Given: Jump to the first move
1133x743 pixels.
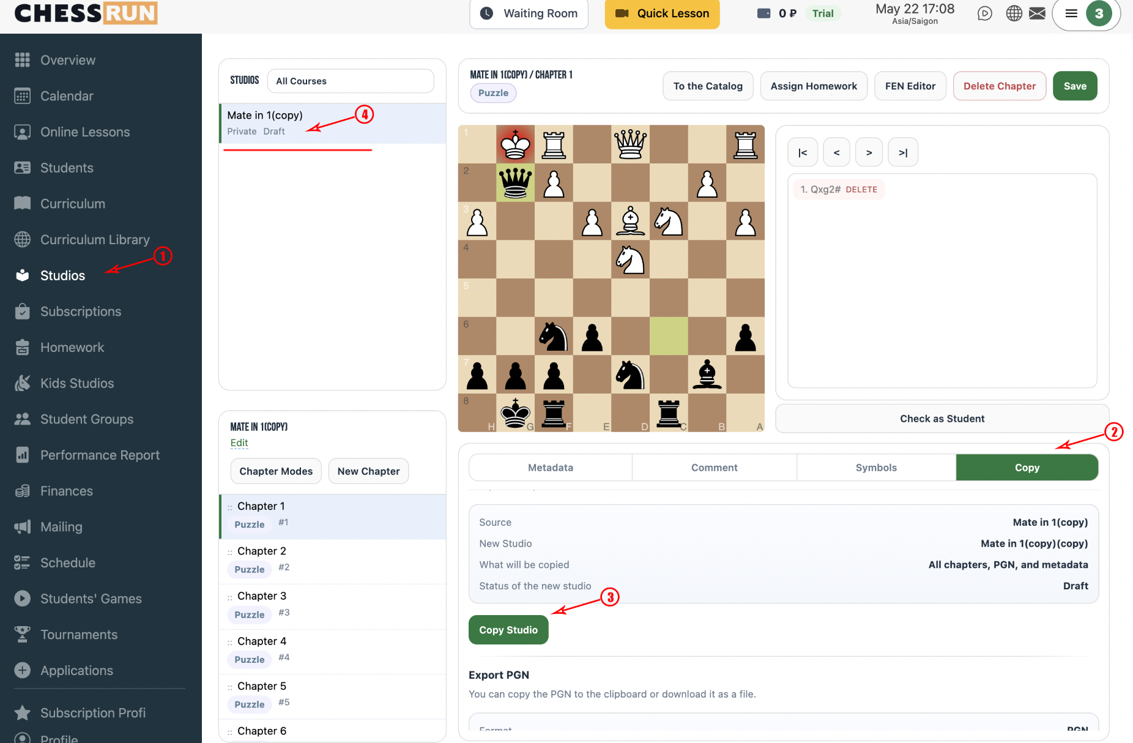Looking at the screenshot, I should point(803,152).
